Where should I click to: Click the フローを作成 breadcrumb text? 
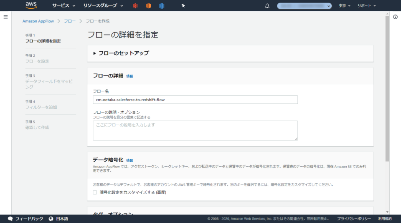[98, 21]
